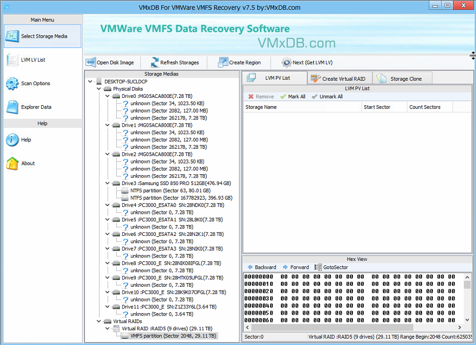This screenshot has width=476, height=345.
Task: Select NTFS partition Sector 63, 80.01 GB
Action: (170, 191)
